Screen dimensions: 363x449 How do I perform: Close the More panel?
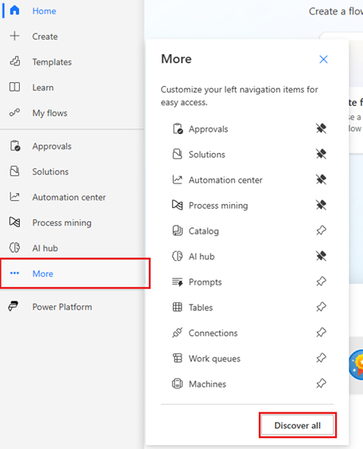click(x=323, y=59)
